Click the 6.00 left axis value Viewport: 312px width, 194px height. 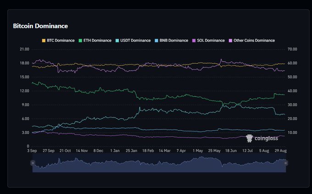[x=25, y=119]
